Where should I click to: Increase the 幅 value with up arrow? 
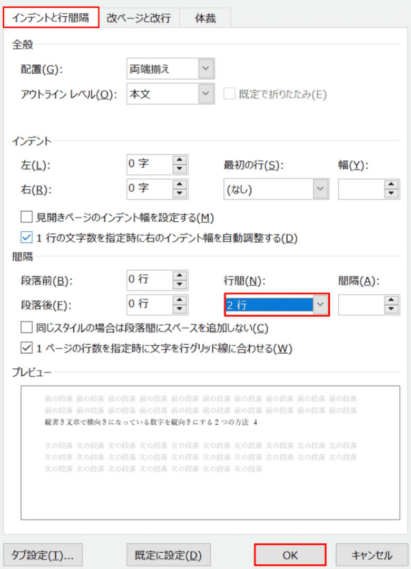[x=391, y=184]
